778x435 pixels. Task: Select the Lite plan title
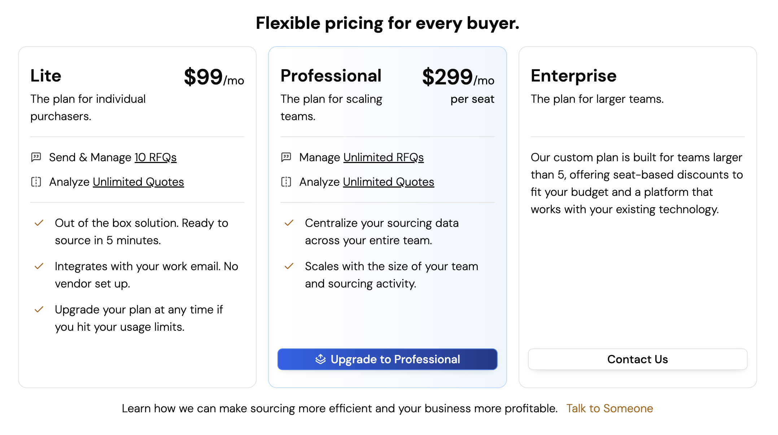coord(46,76)
